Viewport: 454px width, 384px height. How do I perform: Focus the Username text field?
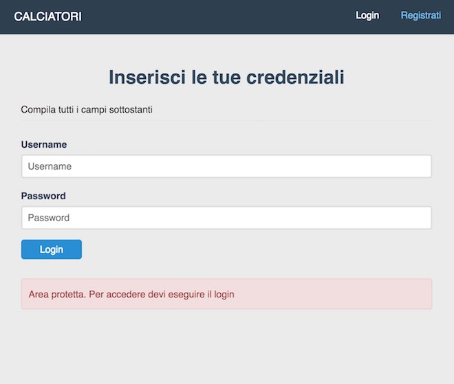pyautogui.click(x=226, y=166)
